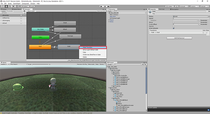Viewport: 210px width, 114px height.
Task: Toggle the isRunning parameter checkbox
Action: click(21, 15)
